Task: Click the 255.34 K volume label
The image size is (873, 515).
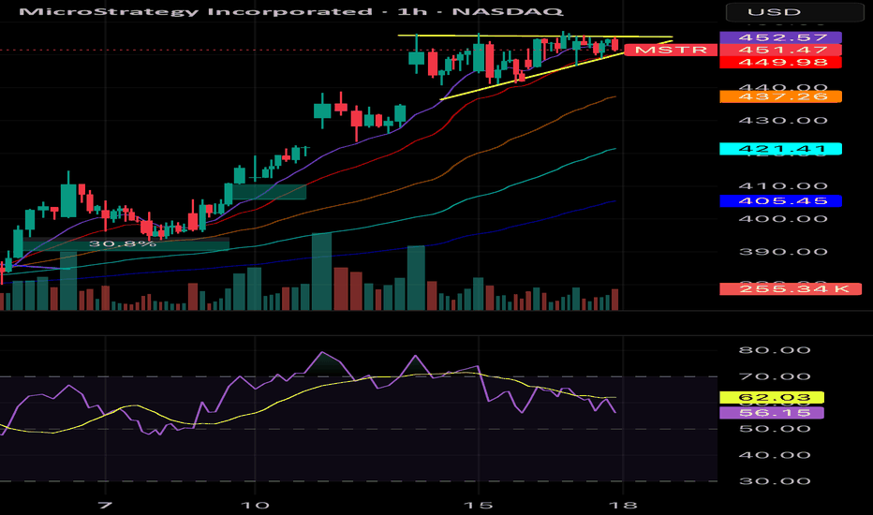Action: 791,288
